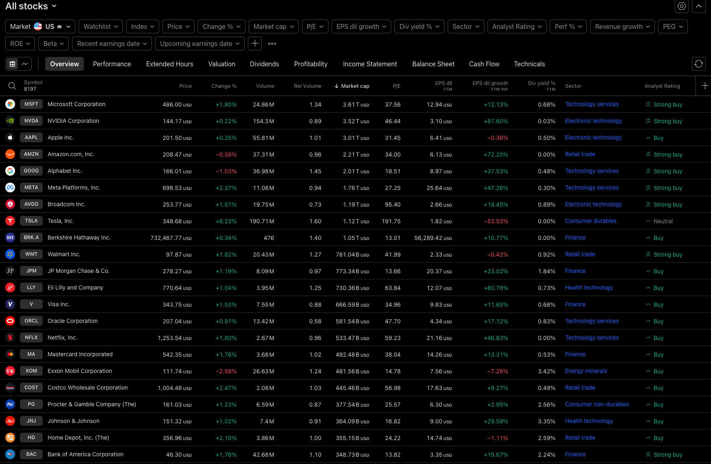Click the JP Morgan logo icon
711x464 pixels.
10,271
